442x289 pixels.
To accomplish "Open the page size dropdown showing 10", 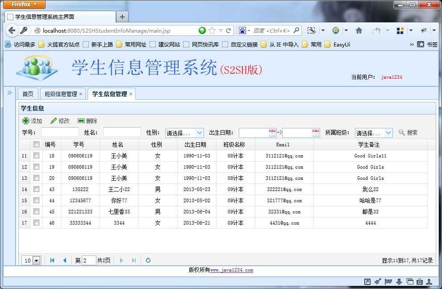I will coord(37,260).
